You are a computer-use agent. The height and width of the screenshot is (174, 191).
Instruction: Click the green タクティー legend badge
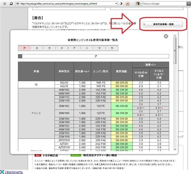(76, 156)
